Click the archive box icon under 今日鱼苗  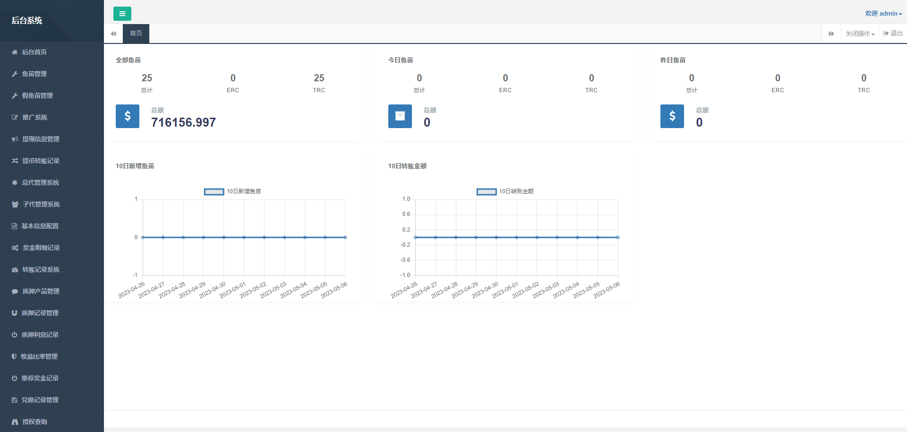(400, 116)
